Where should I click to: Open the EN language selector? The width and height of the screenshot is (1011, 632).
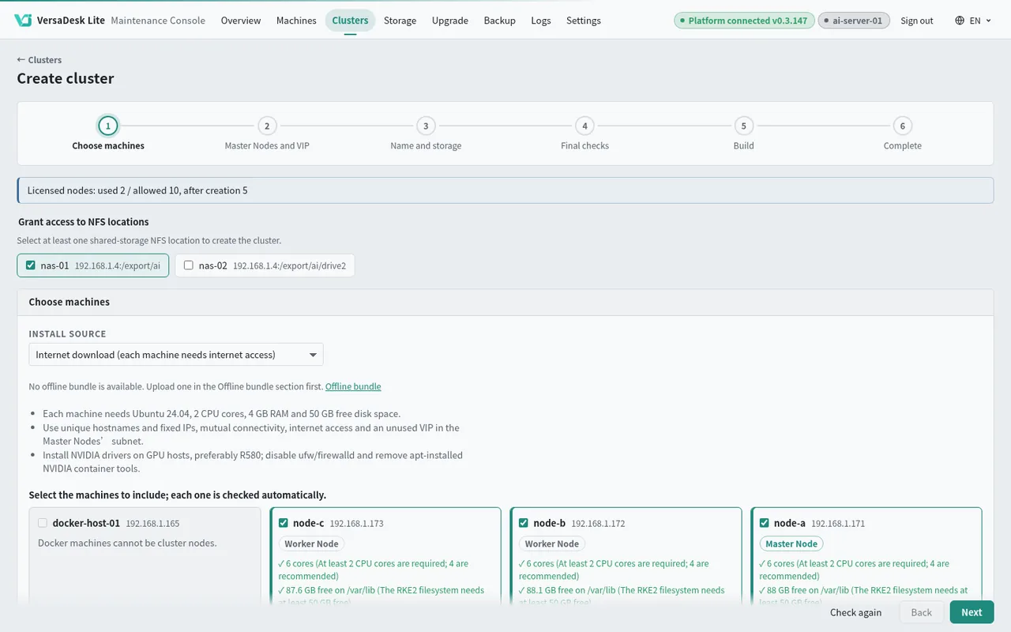tap(973, 21)
